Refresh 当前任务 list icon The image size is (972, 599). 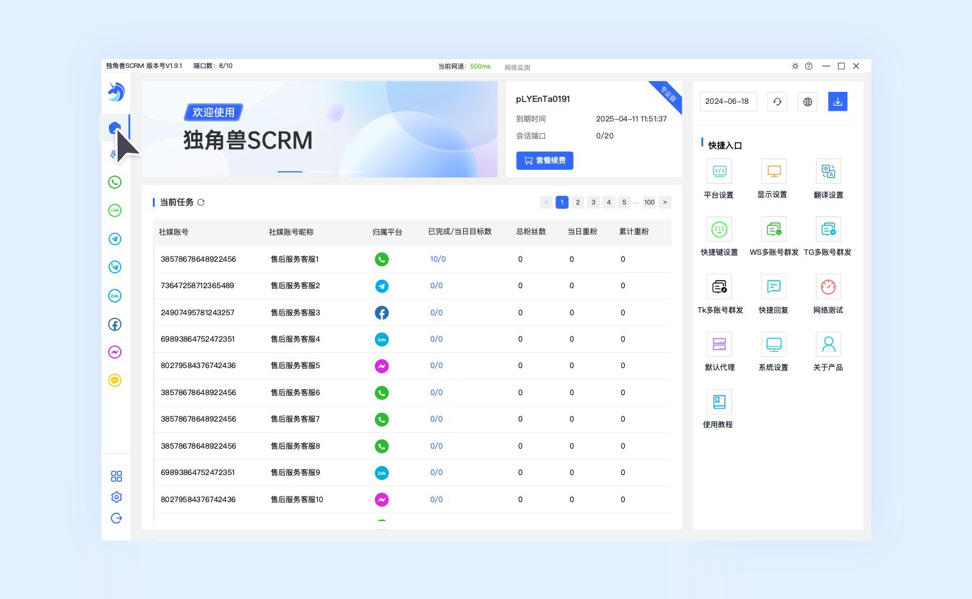click(x=201, y=203)
